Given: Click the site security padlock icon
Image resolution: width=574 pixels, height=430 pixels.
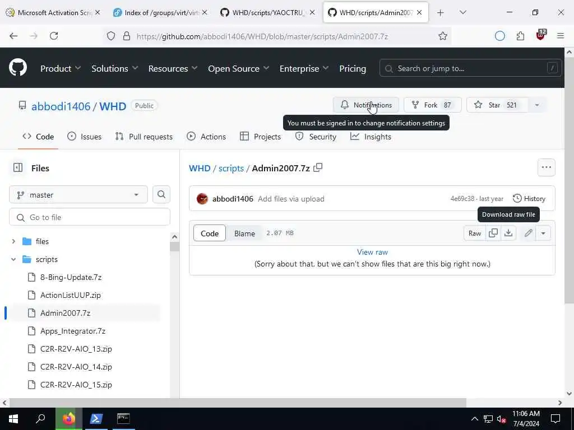Looking at the screenshot, I should (x=126, y=36).
